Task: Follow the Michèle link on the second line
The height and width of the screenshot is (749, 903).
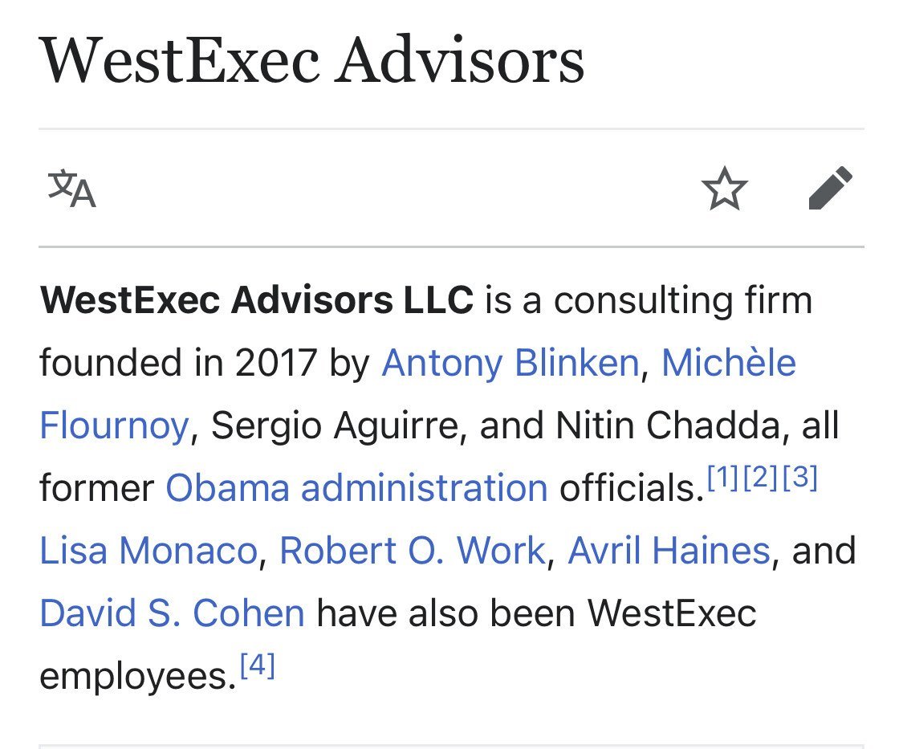Action: [x=728, y=363]
